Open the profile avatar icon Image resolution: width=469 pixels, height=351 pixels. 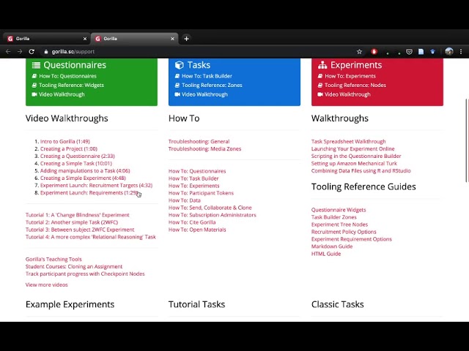pos(449,52)
